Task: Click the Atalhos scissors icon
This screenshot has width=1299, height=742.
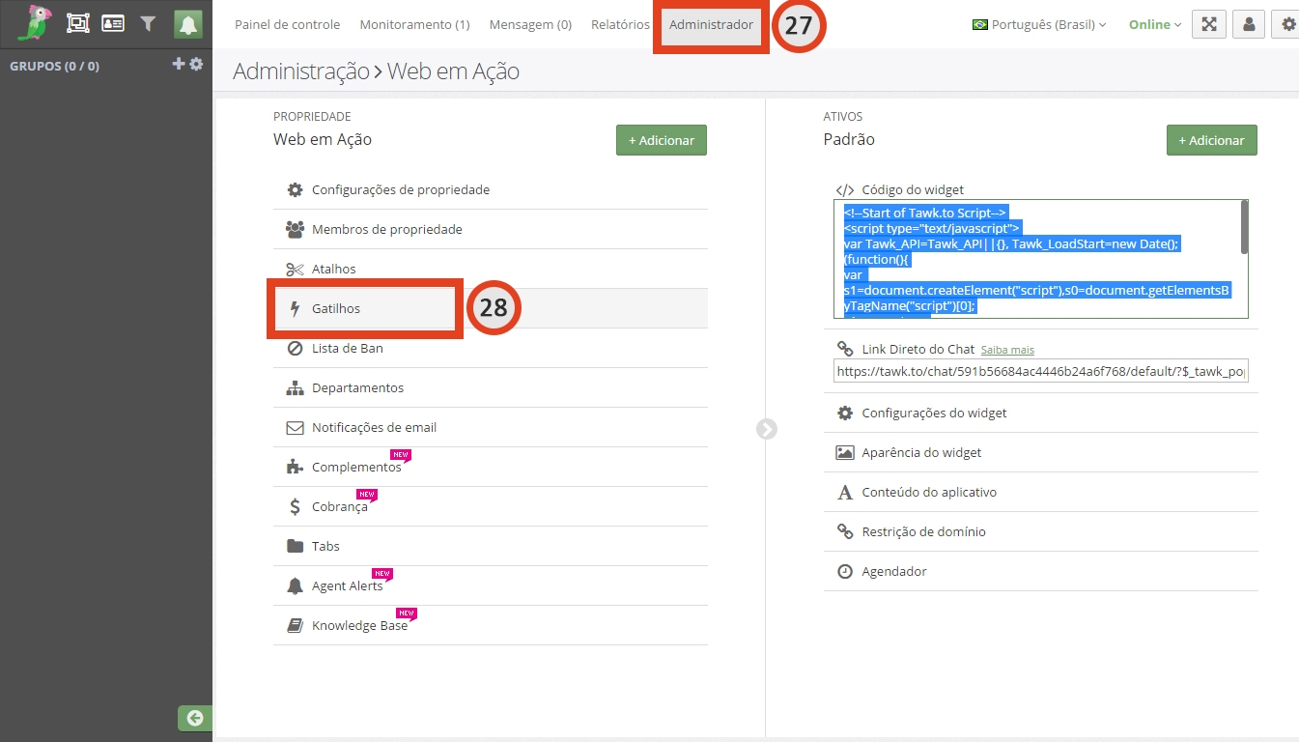Action: pyautogui.click(x=295, y=269)
